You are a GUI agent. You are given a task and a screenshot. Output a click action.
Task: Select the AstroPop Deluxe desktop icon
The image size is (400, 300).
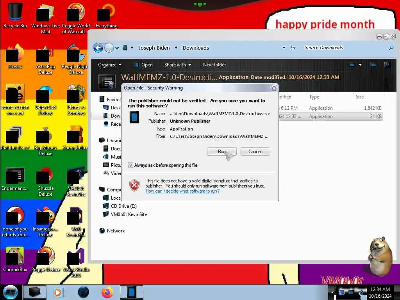(x=45, y=59)
